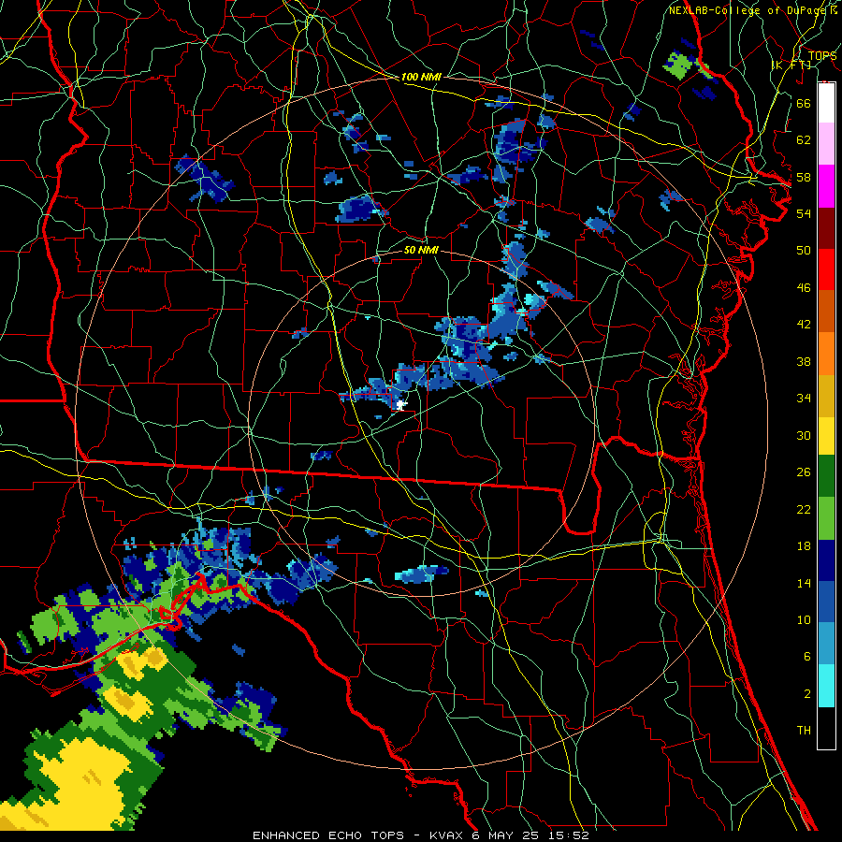The width and height of the screenshot is (842, 842).
Task: Click the cyan legend swatch near 2
Action: [826, 686]
